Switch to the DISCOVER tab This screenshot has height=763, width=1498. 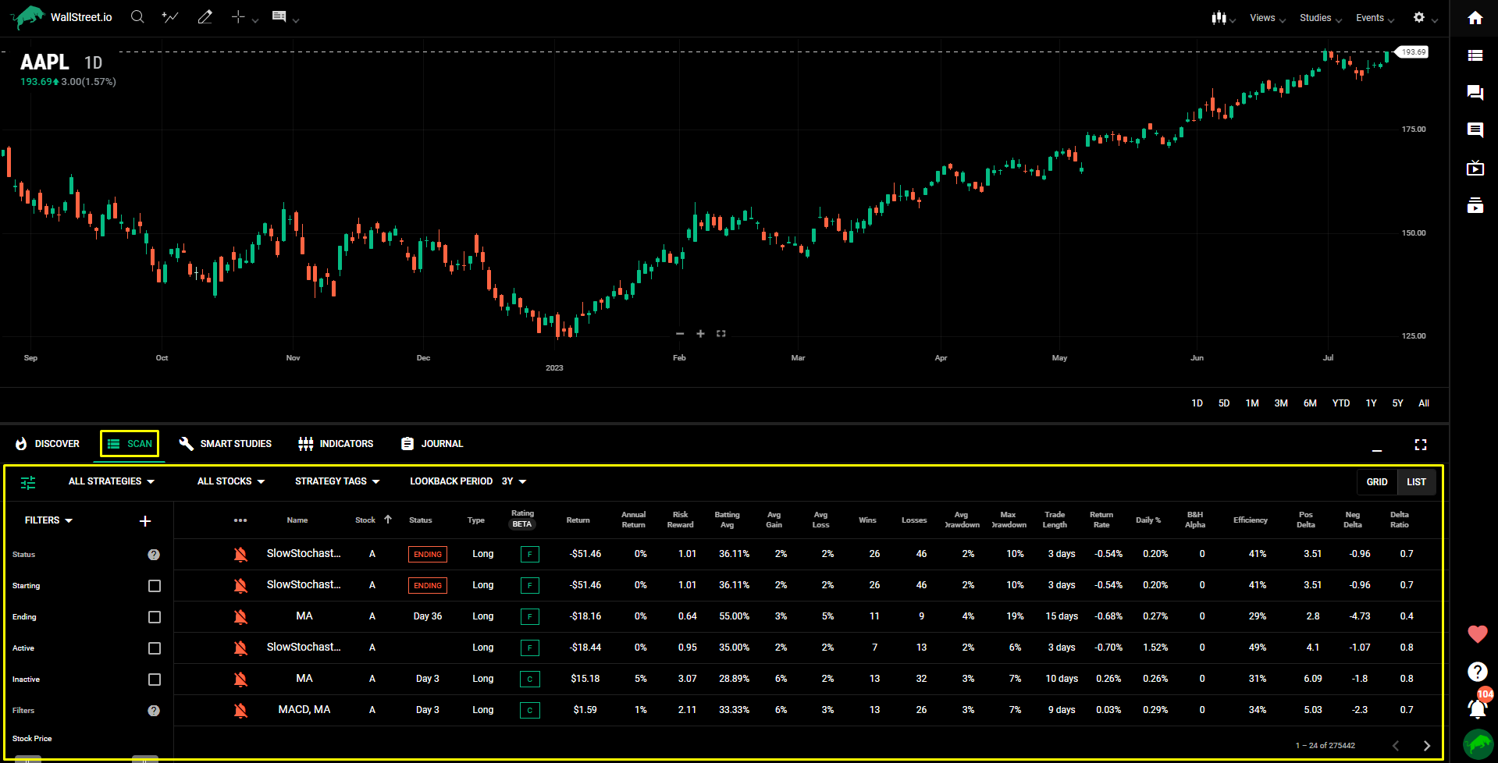click(x=48, y=444)
